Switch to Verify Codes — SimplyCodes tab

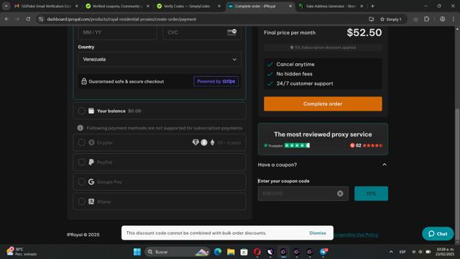point(185,6)
